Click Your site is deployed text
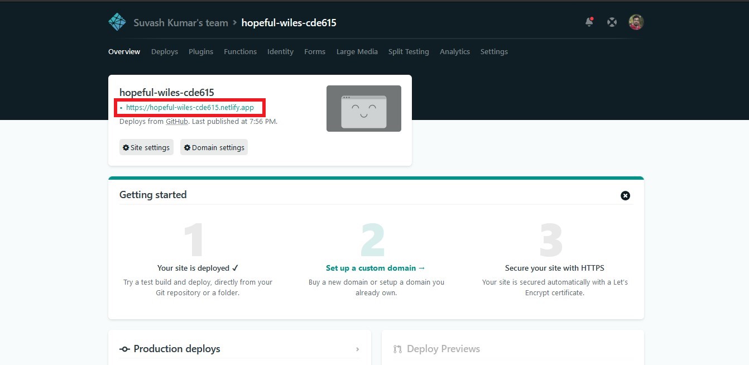The image size is (749, 365). [x=198, y=268]
